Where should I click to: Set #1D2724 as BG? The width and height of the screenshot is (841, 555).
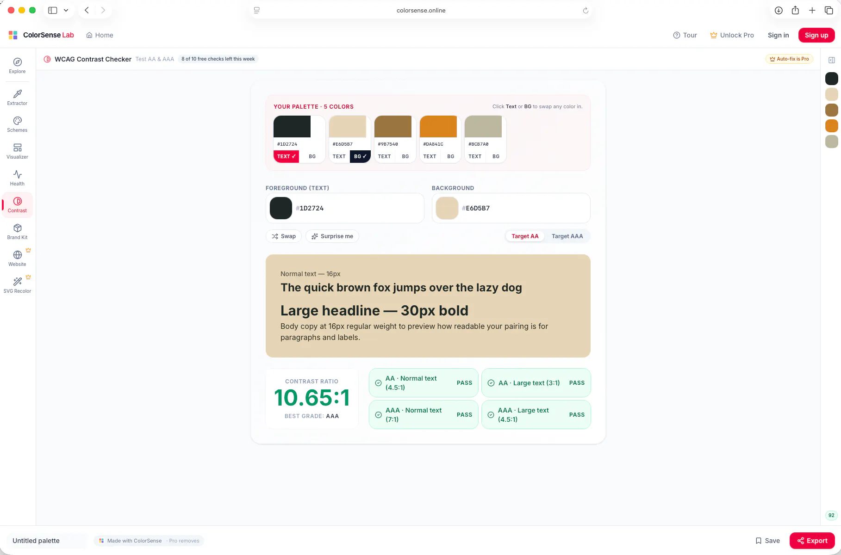tap(312, 156)
